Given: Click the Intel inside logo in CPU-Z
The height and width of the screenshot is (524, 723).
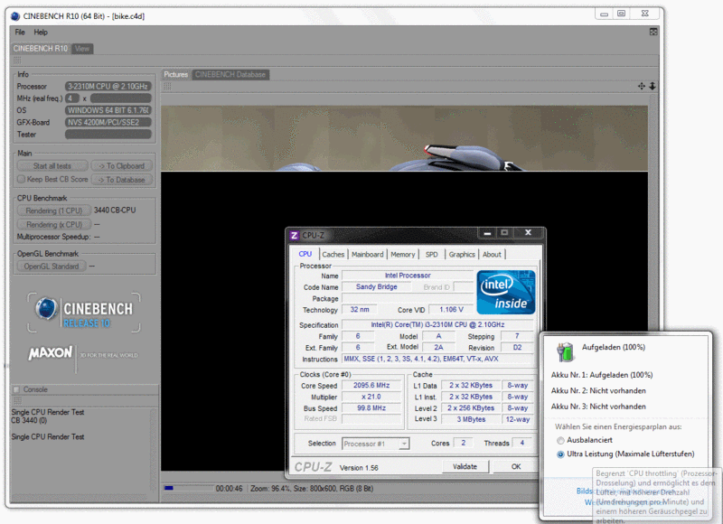Looking at the screenshot, I should click(x=506, y=292).
